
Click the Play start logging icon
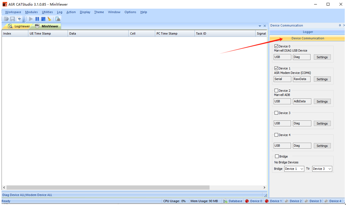pos(31,19)
